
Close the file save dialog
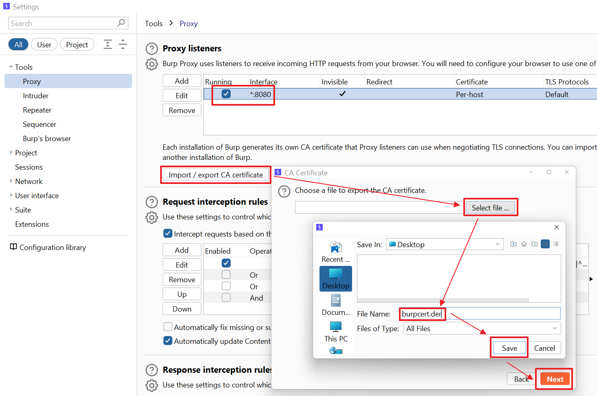[x=557, y=227]
